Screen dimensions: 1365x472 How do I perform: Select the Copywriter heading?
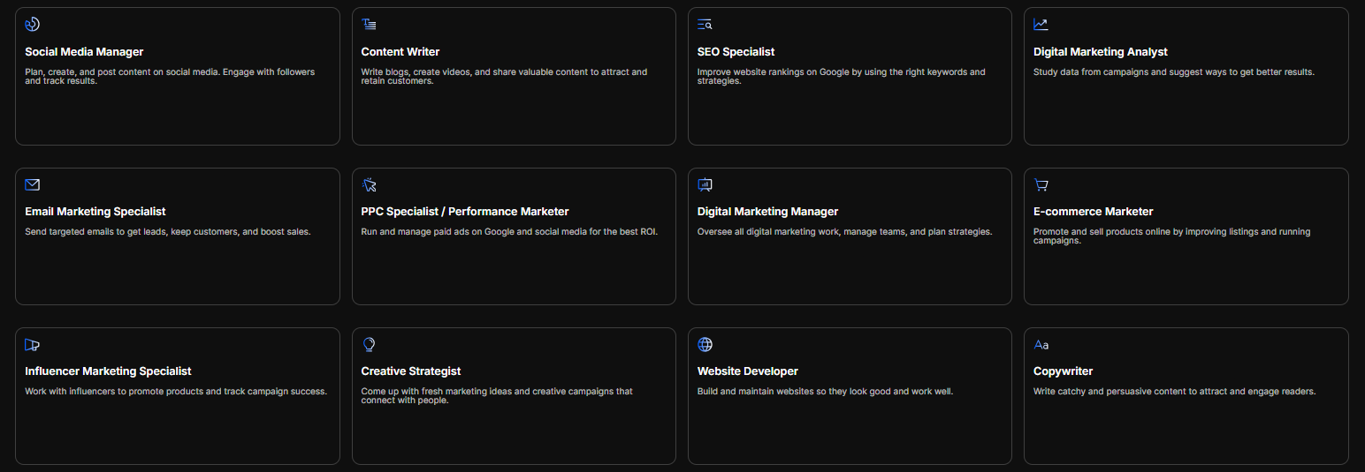coord(1064,371)
